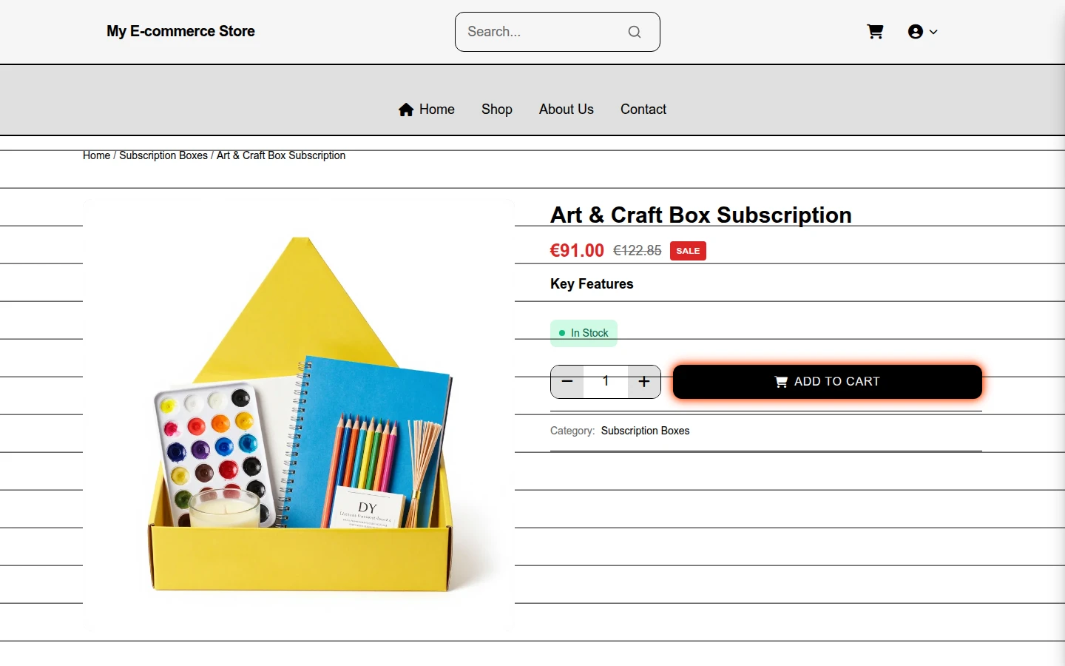Click the SALE badge
1065x666 pixels.
click(688, 251)
